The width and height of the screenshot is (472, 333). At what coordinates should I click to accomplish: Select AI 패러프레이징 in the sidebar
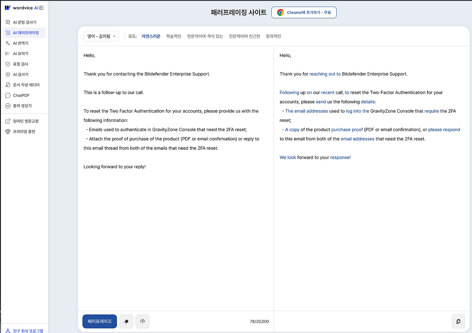(24, 33)
